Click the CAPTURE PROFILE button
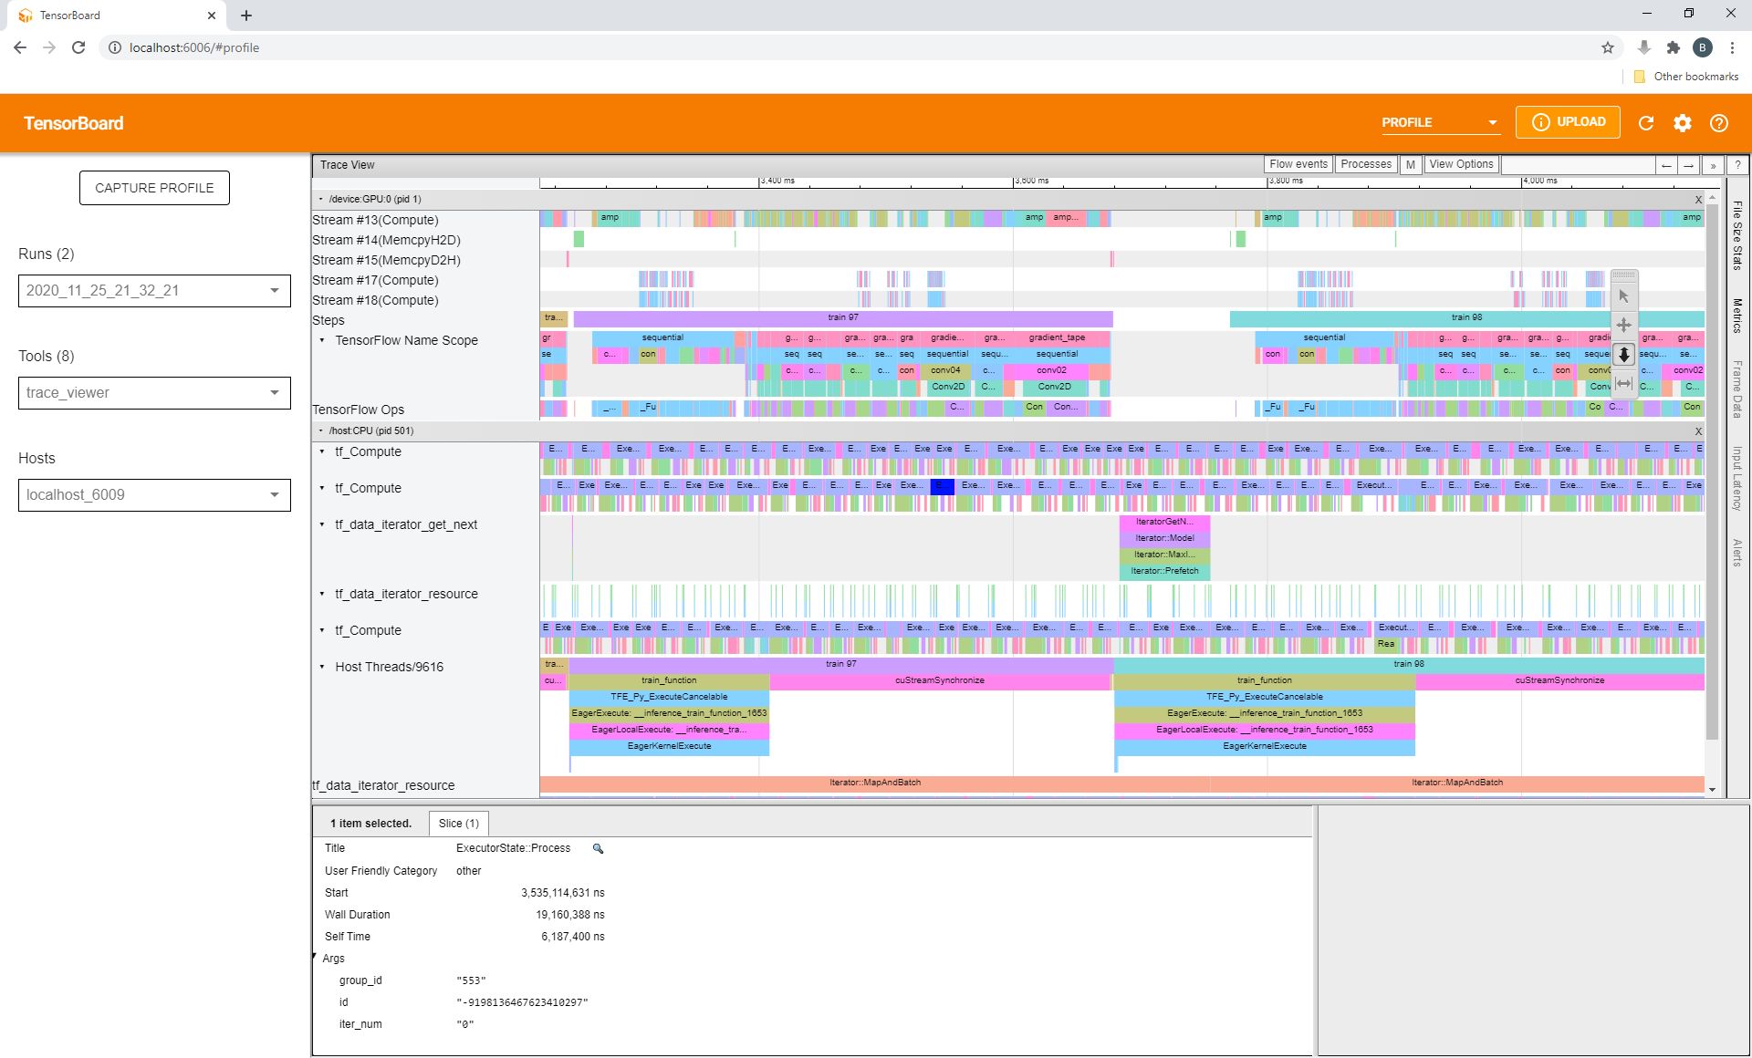This screenshot has height=1058, width=1752. click(x=153, y=187)
